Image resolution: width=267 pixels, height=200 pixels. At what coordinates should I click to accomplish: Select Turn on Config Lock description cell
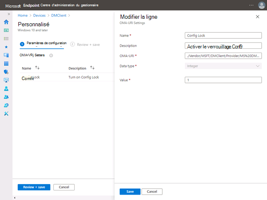[x=83, y=77]
